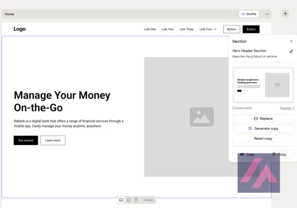Close the Section panel

(x=291, y=41)
